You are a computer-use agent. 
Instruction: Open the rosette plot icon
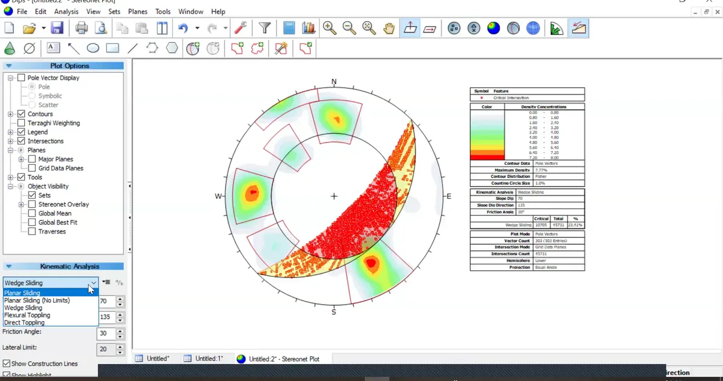click(557, 28)
